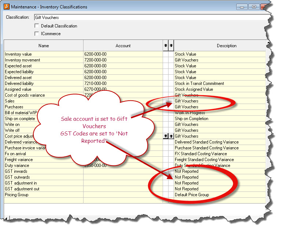This screenshot has height=231, width=281.
Task: Click Ship on Completion description
Action: click(x=191, y=119)
